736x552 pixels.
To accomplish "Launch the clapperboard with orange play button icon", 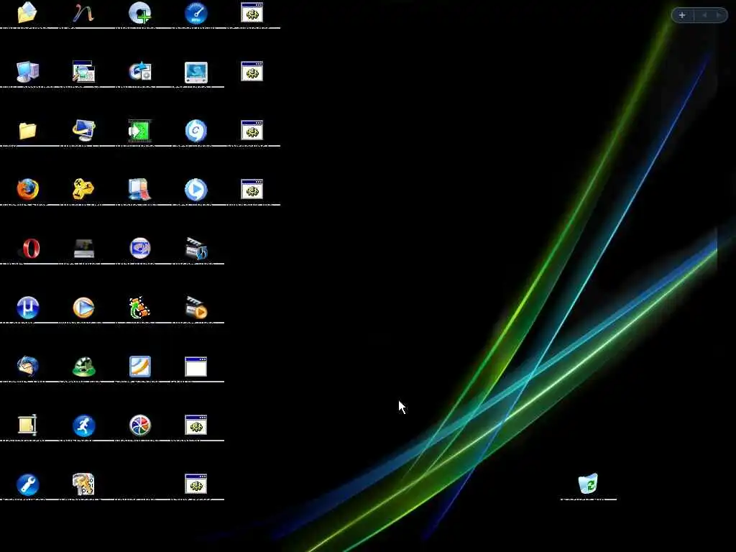I will 196,308.
